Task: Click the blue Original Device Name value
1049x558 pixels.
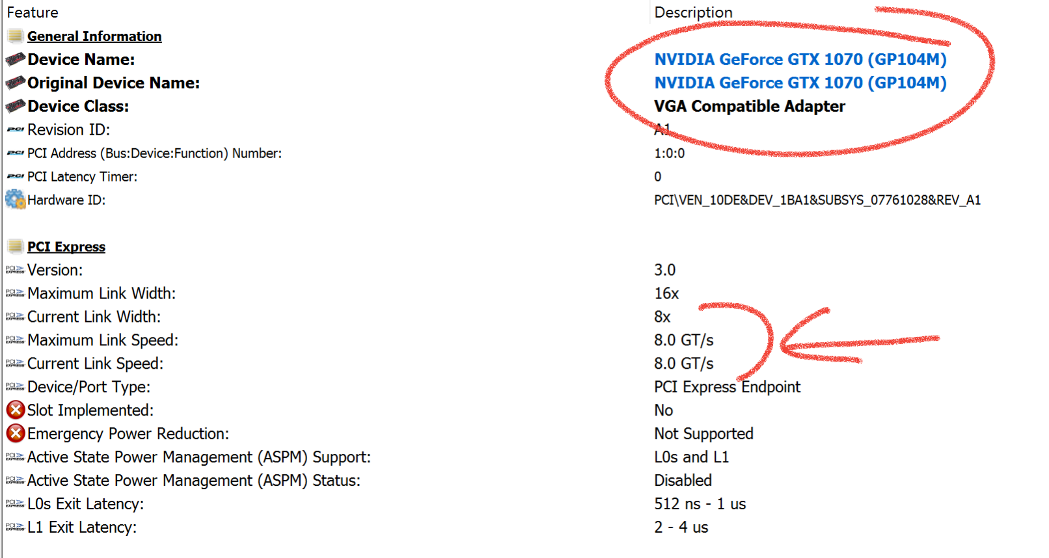Action: point(800,83)
